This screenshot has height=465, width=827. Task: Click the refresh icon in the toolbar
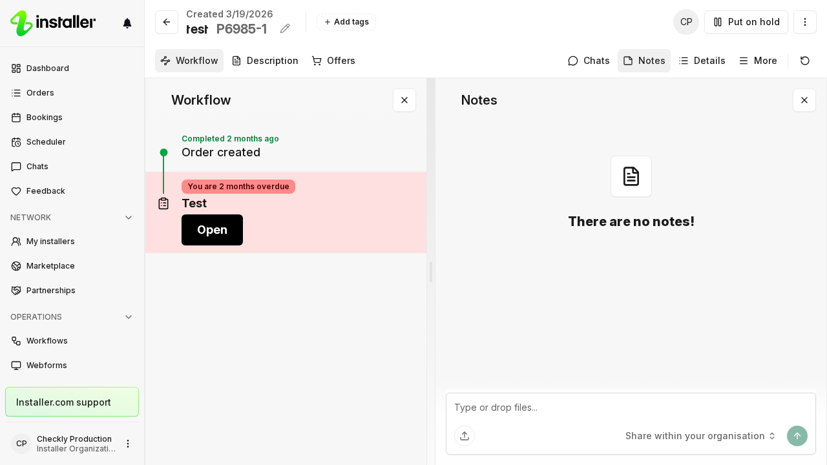805,61
